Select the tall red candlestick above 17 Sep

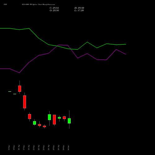pos(24,102)
